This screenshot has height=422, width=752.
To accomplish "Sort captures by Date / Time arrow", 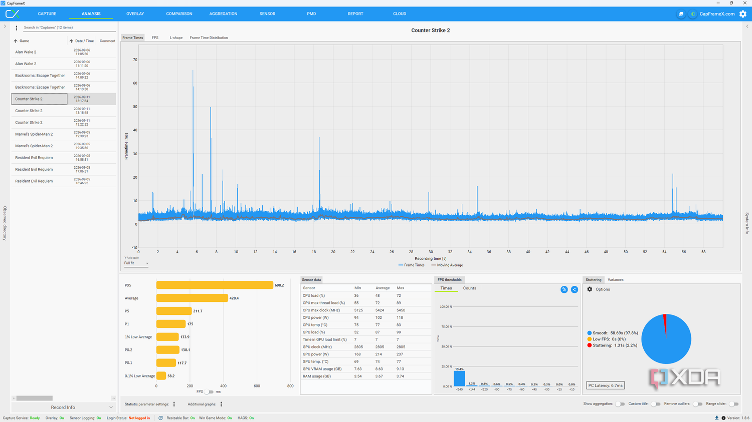I will pyautogui.click(x=71, y=41).
